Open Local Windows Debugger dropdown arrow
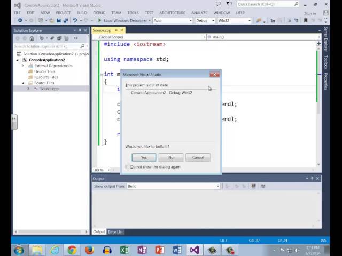Screen dimensions: 342x256 (150, 20)
